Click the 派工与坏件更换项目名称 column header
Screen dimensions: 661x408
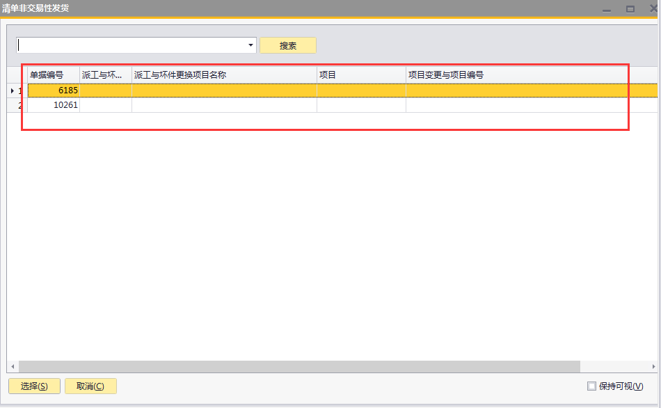[223, 74]
